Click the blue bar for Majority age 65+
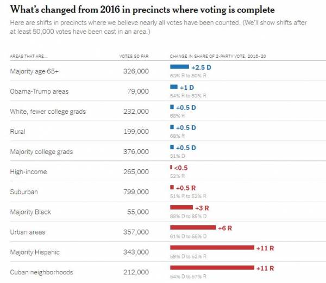This screenshot has width=326, height=283. tap(179, 67)
